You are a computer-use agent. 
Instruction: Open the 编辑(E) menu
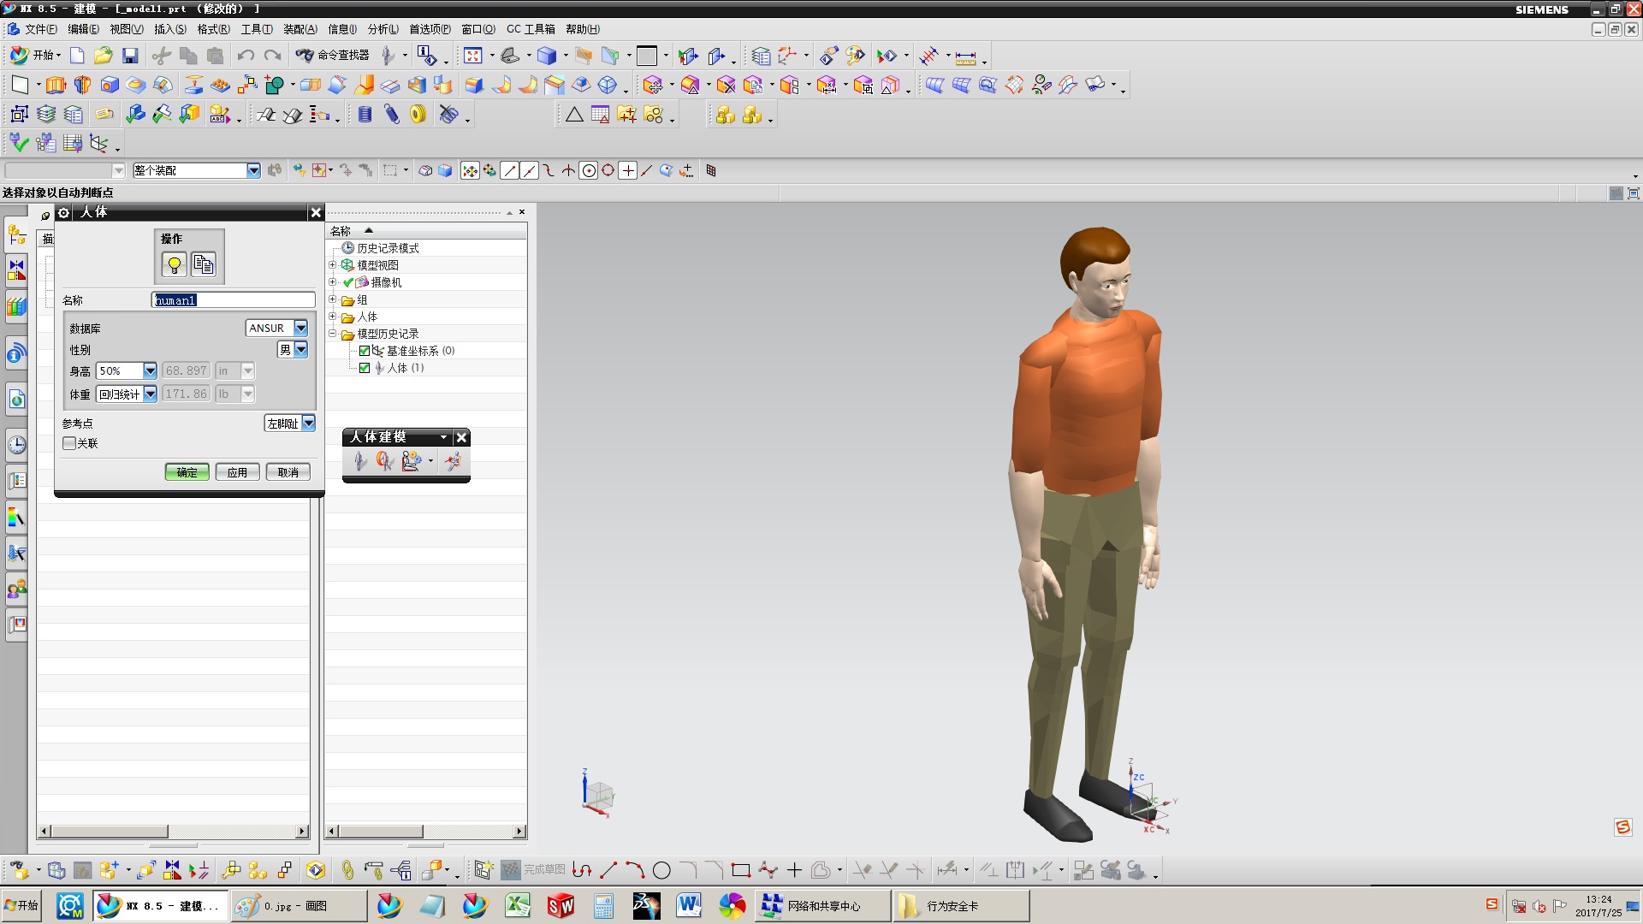click(83, 29)
